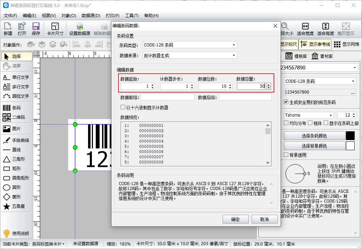Open the 文件(F) menu
Image resolution: width=362 pixels, height=249 pixels.
click(10, 16)
